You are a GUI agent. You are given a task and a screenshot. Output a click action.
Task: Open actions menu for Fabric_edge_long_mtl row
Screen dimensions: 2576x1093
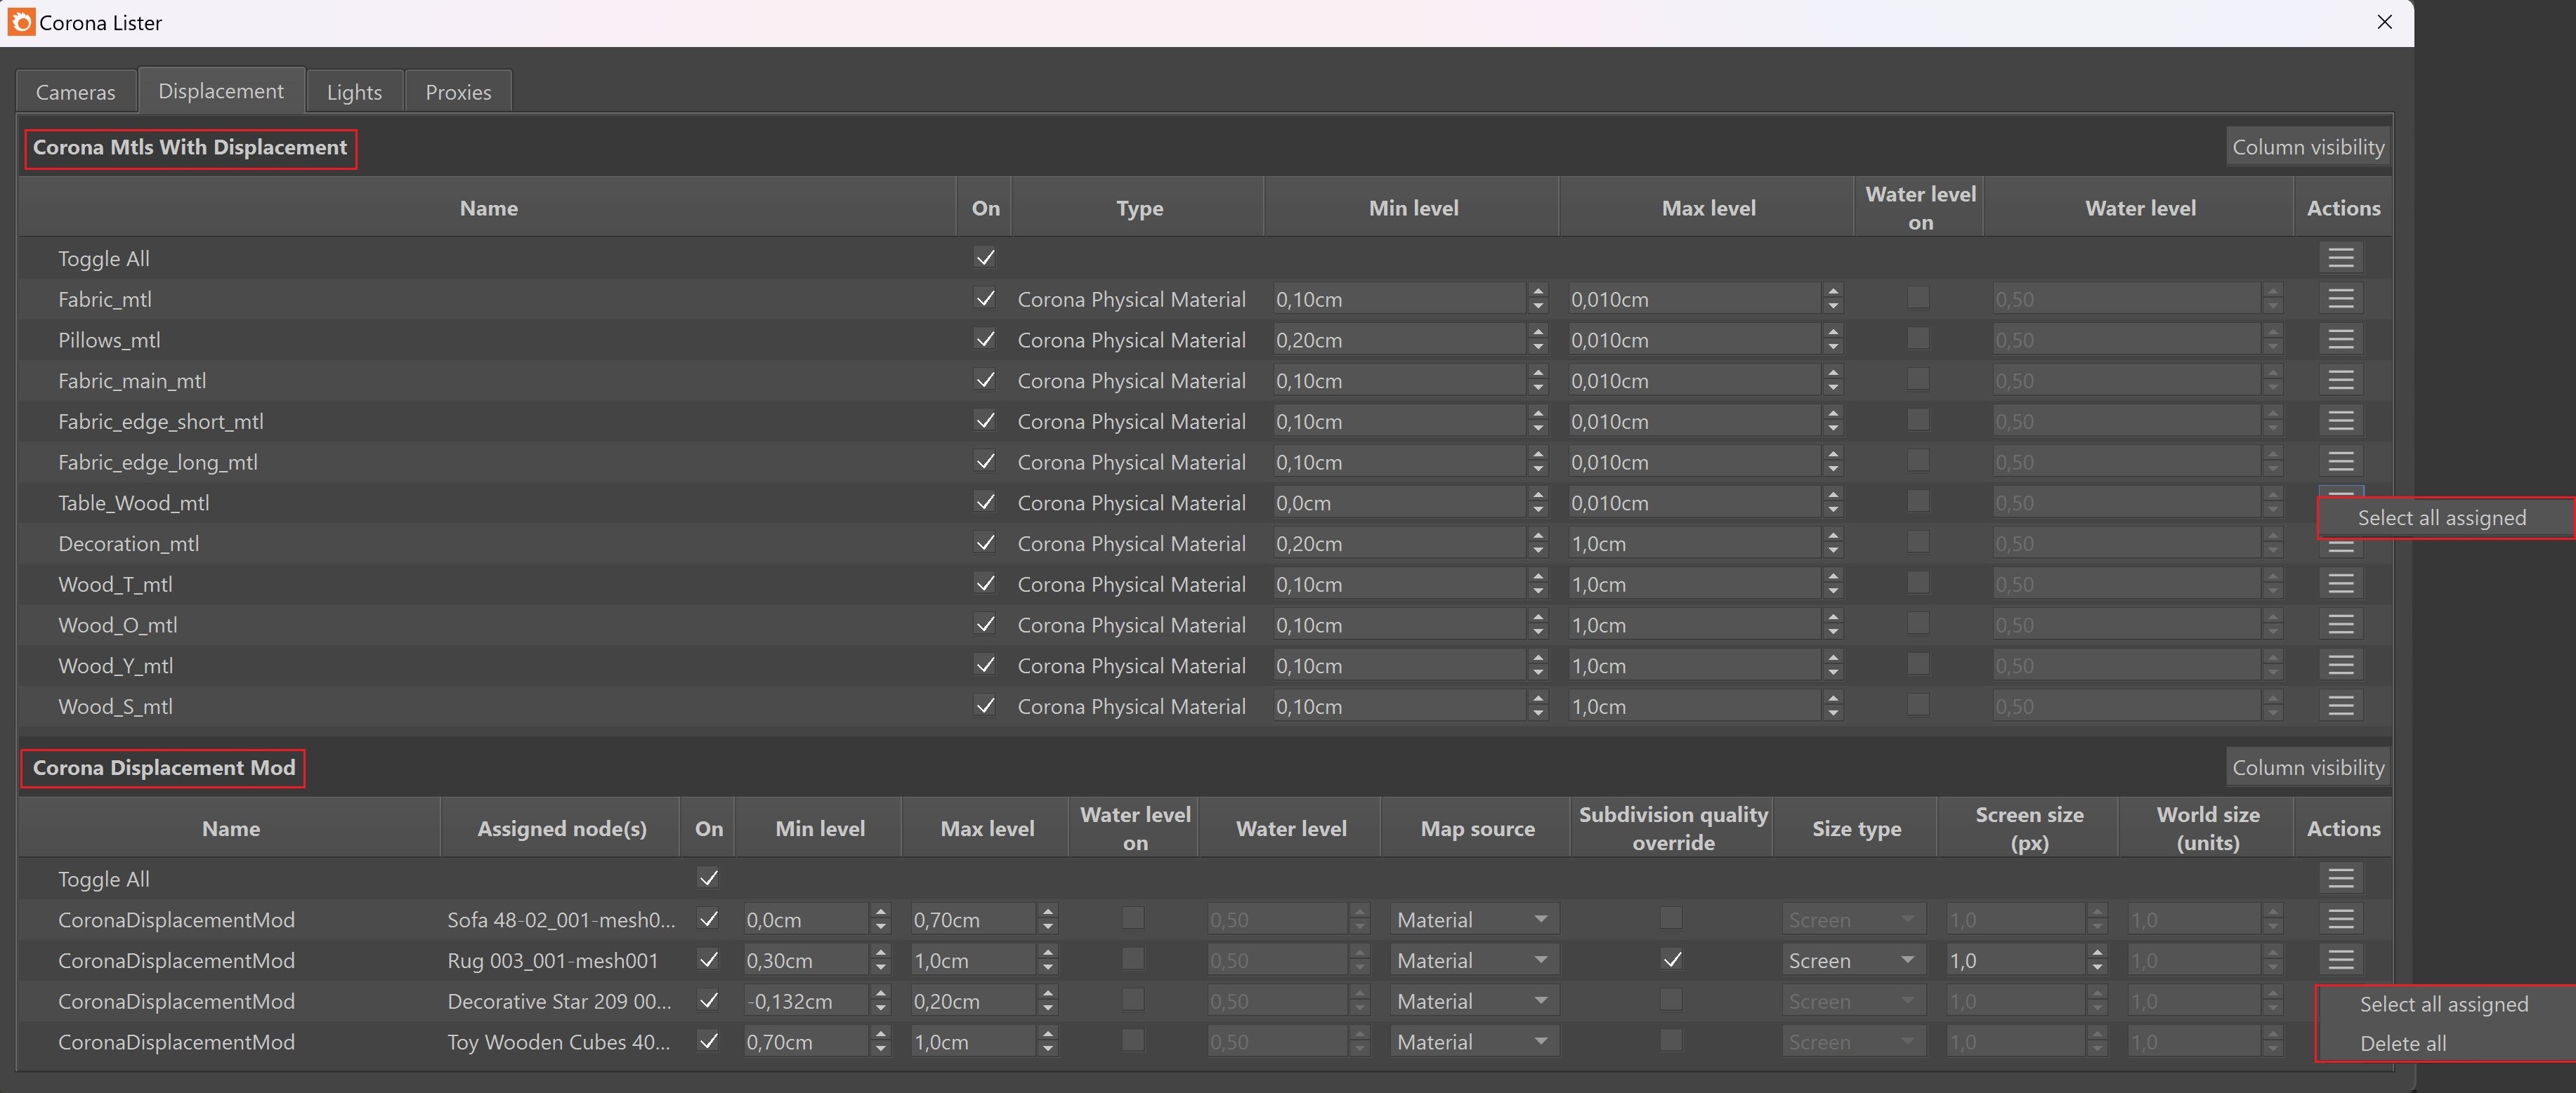[2340, 462]
